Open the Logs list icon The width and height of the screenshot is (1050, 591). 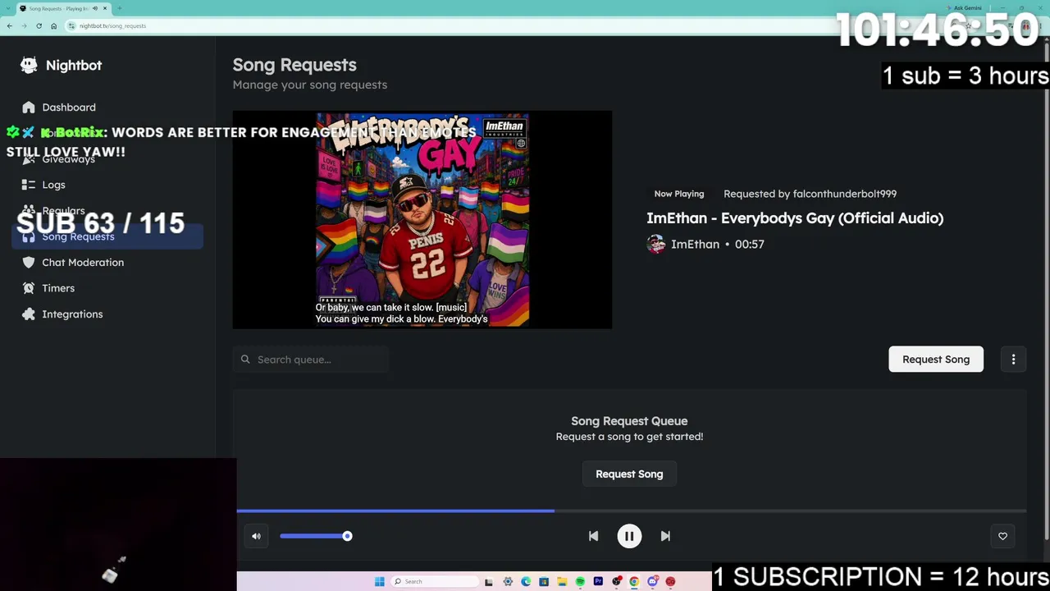coord(29,185)
